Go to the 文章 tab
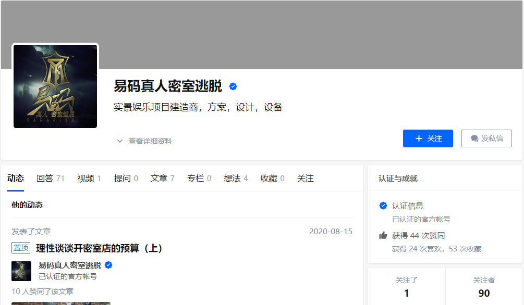 click(x=162, y=179)
